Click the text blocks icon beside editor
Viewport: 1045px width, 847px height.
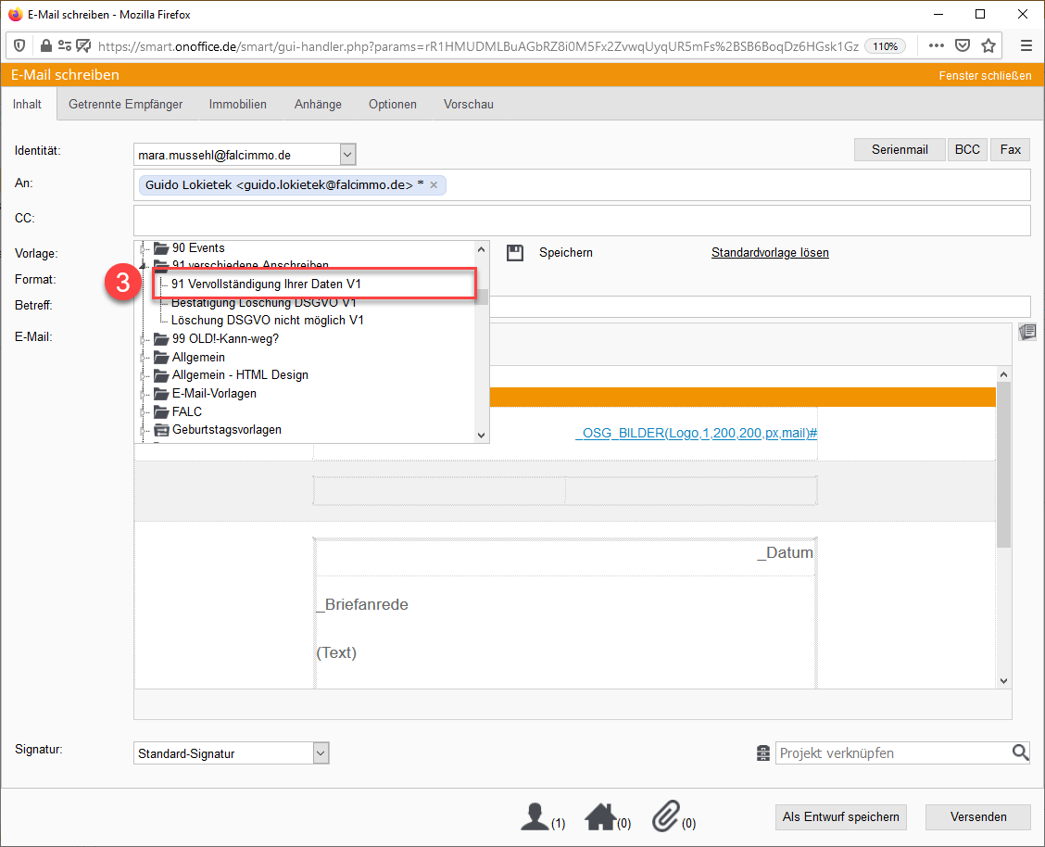1026,332
